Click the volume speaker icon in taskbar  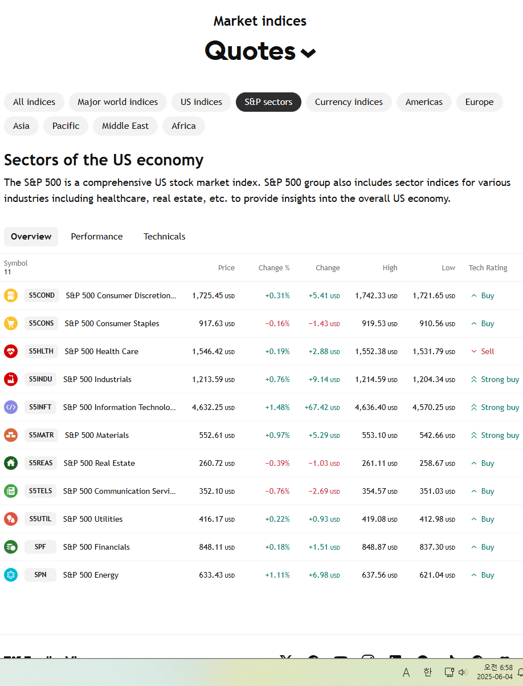[463, 672]
